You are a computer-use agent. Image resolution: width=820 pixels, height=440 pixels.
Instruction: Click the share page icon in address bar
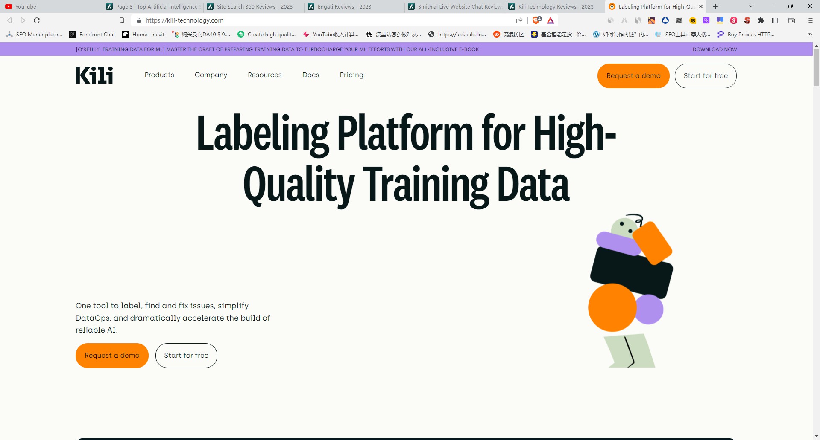coord(519,20)
